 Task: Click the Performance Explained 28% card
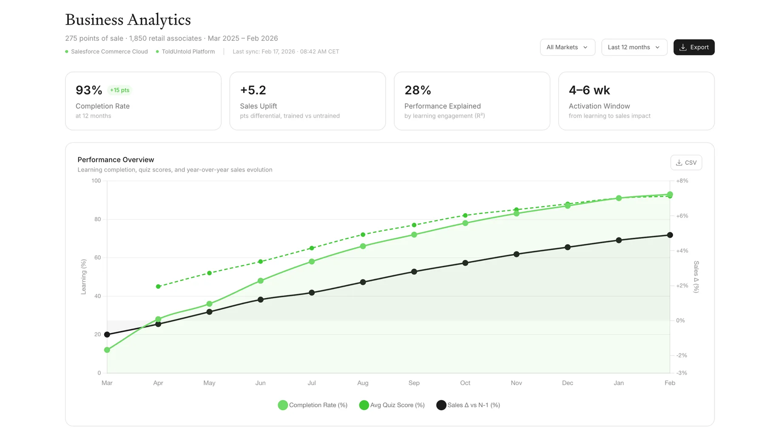pos(472,101)
